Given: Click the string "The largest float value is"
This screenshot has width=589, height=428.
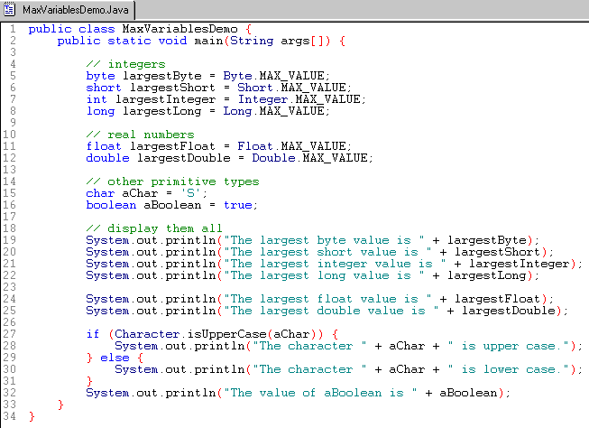Looking at the screenshot, I should point(328,299).
